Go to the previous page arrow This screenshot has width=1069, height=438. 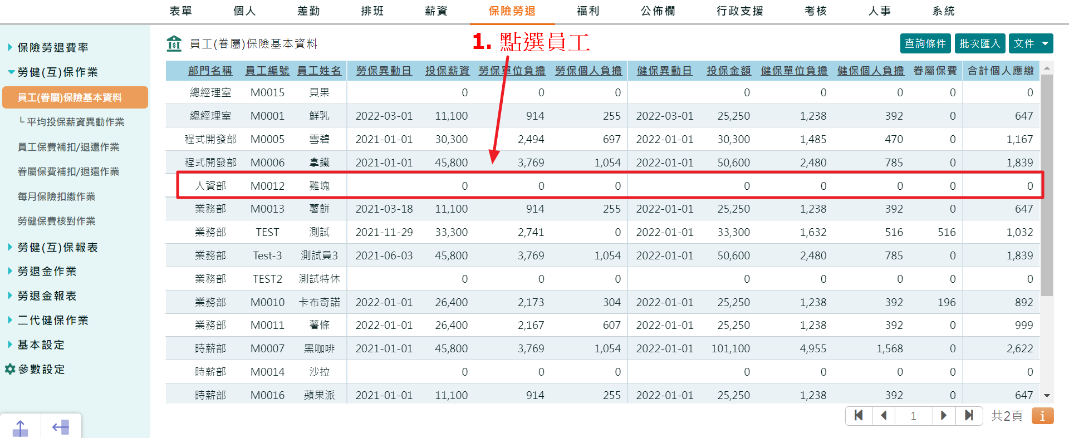click(884, 415)
